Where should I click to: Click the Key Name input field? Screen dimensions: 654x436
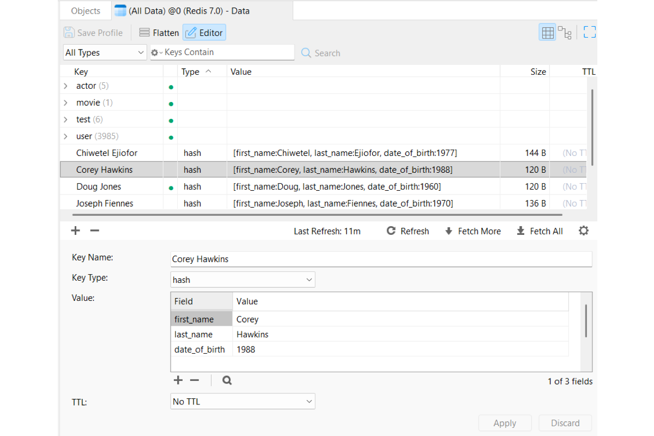(381, 259)
